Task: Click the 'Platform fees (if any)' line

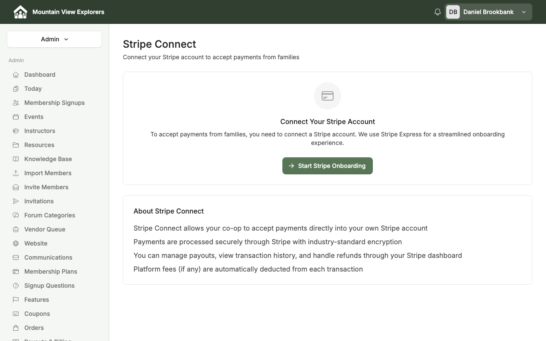Action: click(x=248, y=269)
